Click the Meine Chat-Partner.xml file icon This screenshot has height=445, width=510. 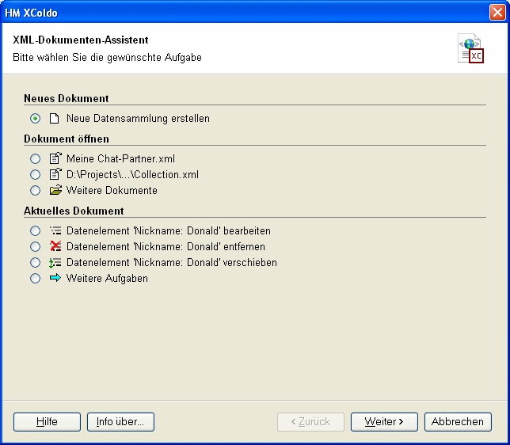pos(55,158)
